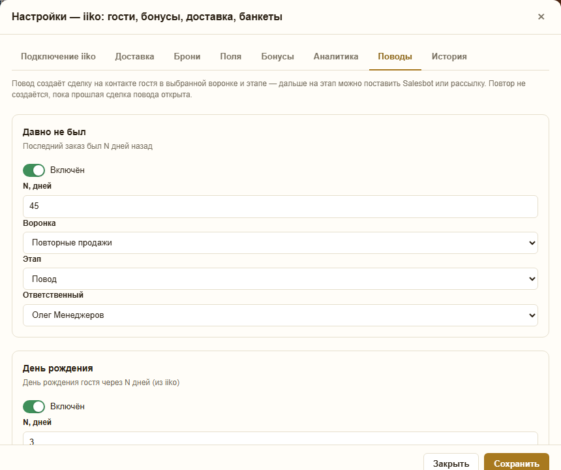
Task: Click the Давно не был section heading
Action: click(54, 132)
